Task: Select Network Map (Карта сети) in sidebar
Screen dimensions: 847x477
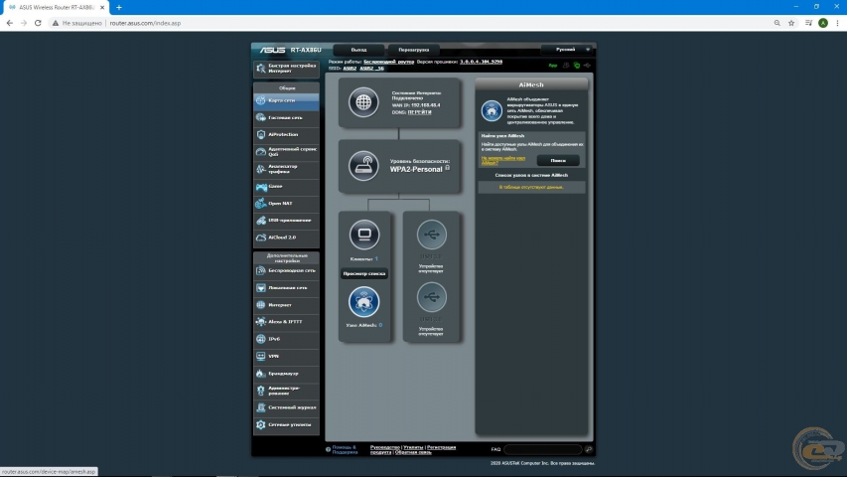Action: (x=286, y=100)
